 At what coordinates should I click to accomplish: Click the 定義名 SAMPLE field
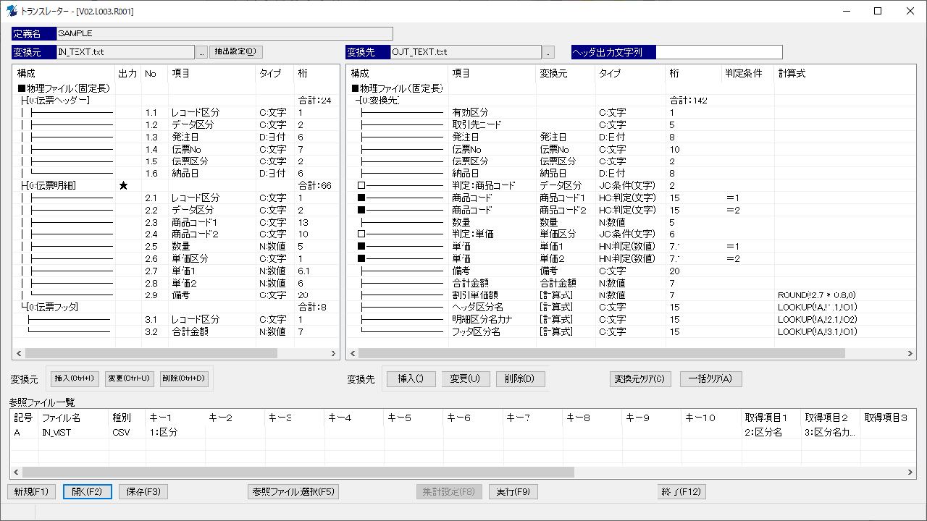tap(225, 33)
